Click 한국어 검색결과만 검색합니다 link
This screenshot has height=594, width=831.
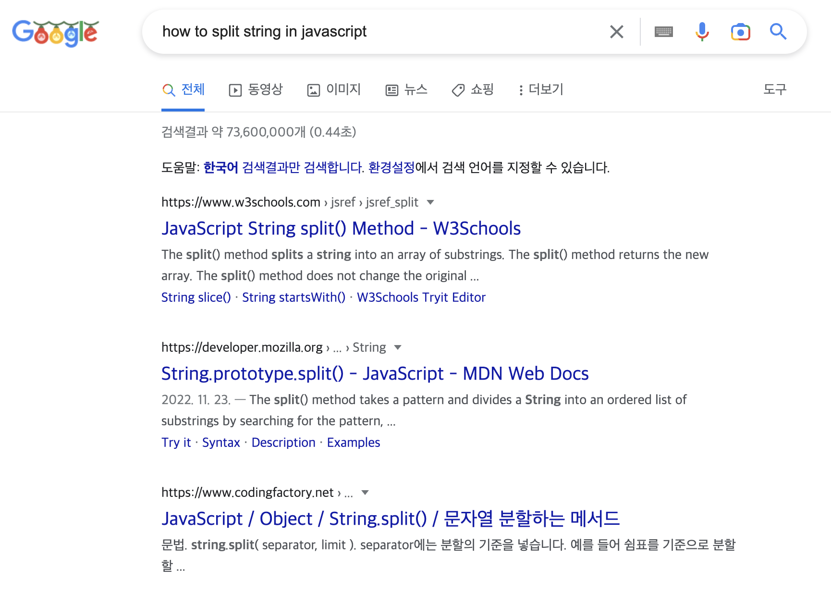coord(283,167)
